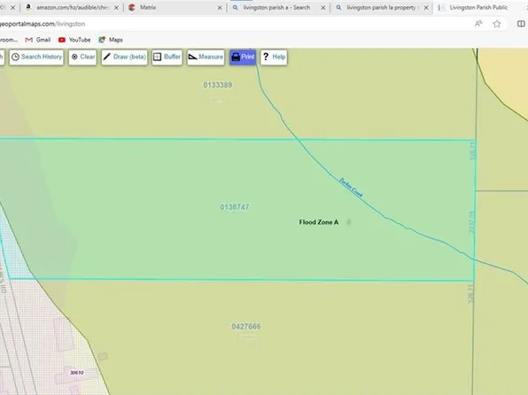Viewport: 528px width, 395px height.
Task: Click the Clear button
Action: pos(83,57)
